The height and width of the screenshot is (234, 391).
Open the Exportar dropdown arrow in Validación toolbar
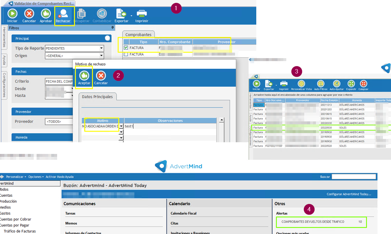click(x=131, y=16)
